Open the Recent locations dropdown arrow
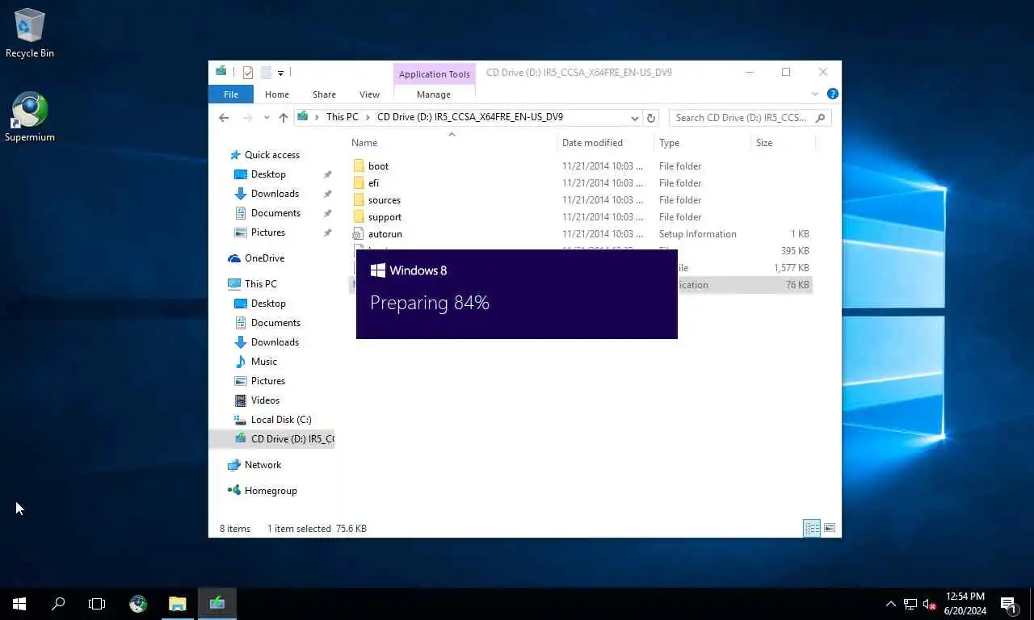The image size is (1034, 620). click(x=267, y=118)
